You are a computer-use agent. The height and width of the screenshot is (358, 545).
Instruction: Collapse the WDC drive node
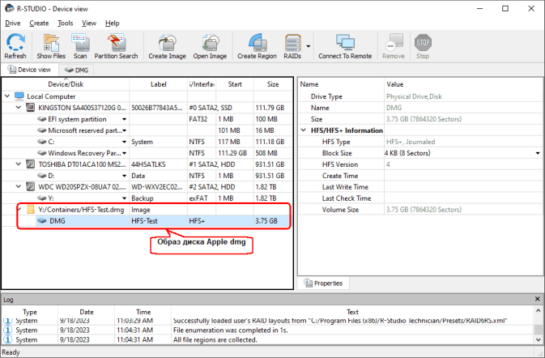[19, 186]
